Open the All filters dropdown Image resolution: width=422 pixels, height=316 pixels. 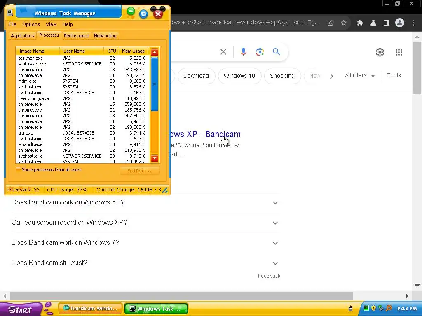359,76
